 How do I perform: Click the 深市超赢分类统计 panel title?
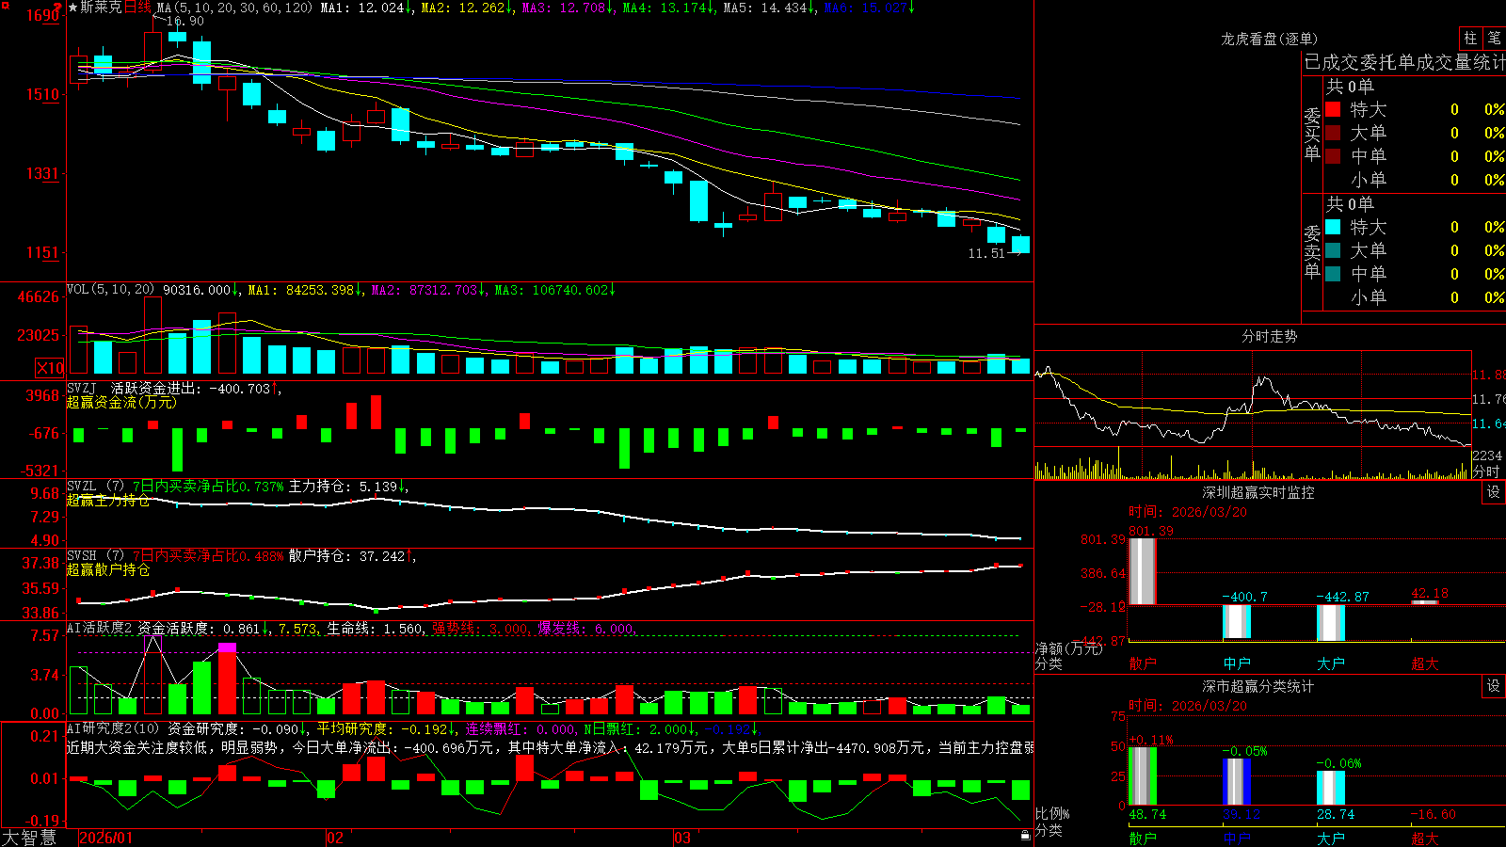click(1258, 686)
